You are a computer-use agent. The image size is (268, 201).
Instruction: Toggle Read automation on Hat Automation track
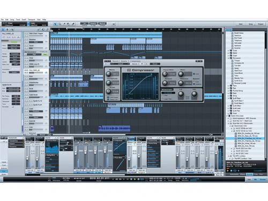pos(45,54)
